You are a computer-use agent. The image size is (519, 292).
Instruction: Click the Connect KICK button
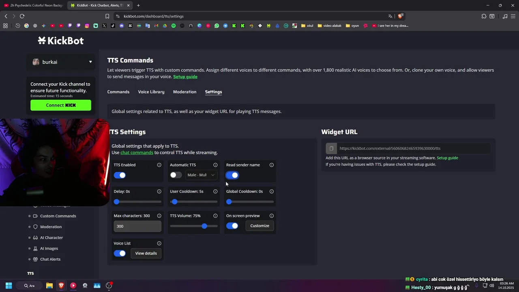61,105
